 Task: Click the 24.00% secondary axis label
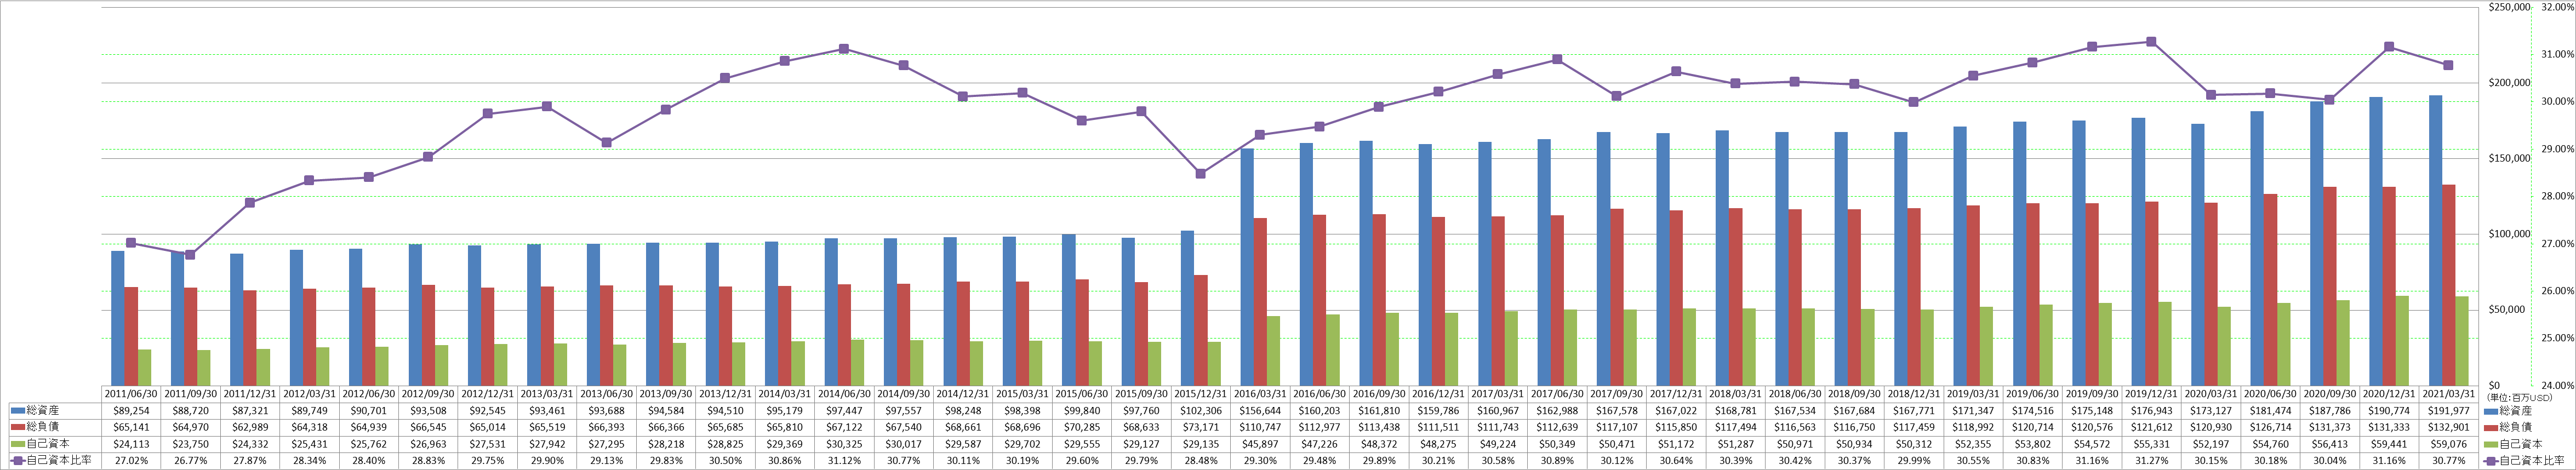tap(2558, 385)
